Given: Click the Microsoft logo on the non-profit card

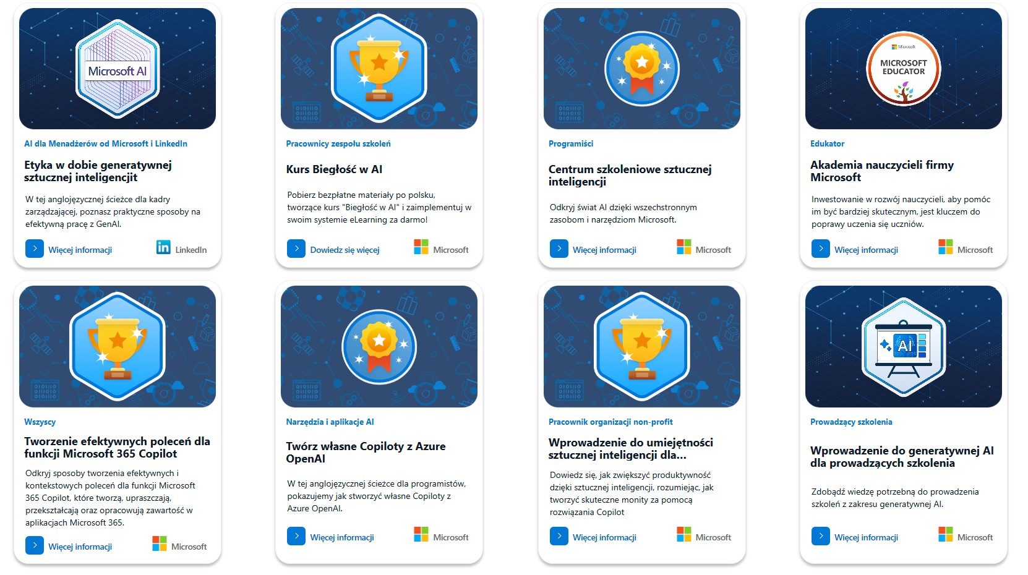Looking at the screenshot, I should pyautogui.click(x=704, y=535).
